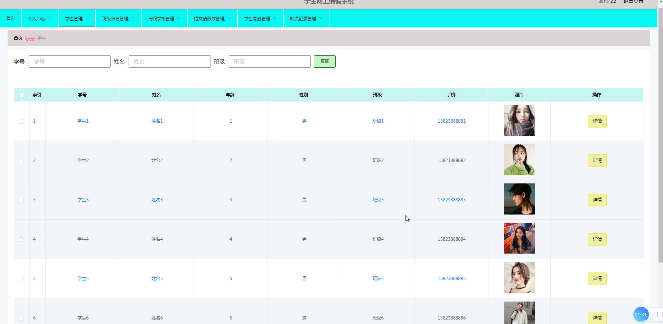This screenshot has height=324, width=663.
Task: Check the checkbox for row 学生3
Action: point(21,200)
